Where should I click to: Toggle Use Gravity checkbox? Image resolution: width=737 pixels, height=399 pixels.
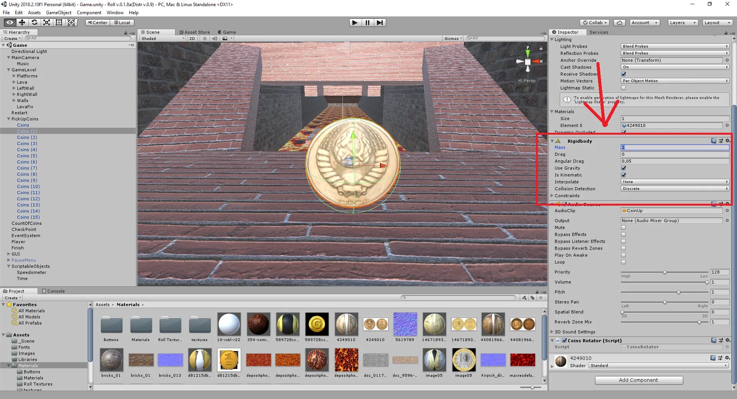point(624,168)
